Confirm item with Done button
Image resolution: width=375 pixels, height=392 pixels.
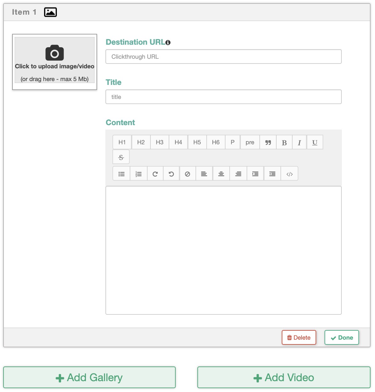tap(342, 337)
